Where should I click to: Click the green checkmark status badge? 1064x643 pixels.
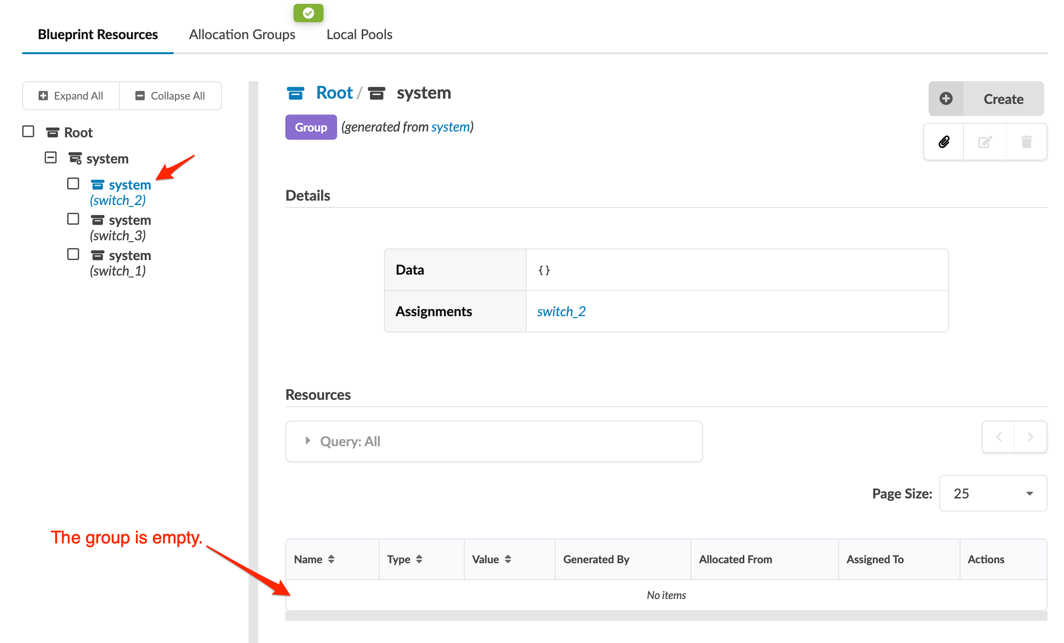tap(309, 13)
